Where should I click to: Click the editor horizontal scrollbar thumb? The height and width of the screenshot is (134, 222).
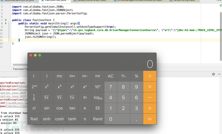tap(20, 65)
